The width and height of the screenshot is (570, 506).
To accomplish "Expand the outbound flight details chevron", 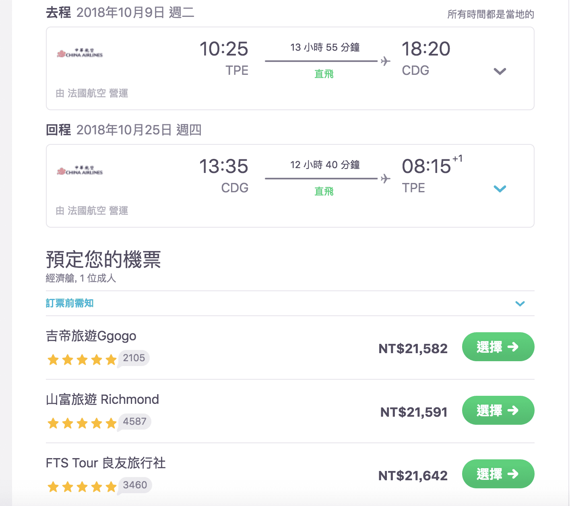I will pos(500,71).
